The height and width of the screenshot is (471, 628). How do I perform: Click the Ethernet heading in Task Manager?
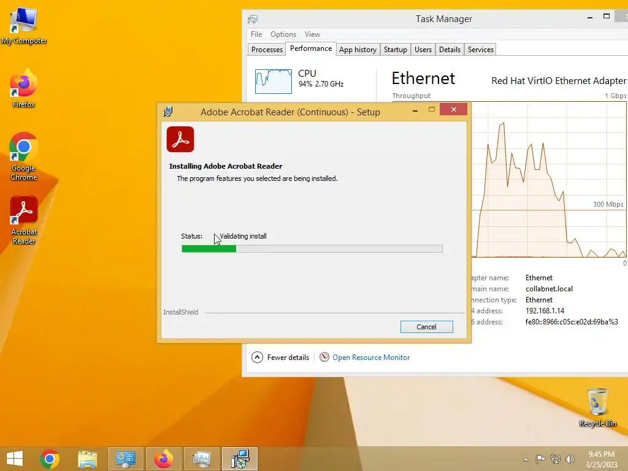[423, 78]
